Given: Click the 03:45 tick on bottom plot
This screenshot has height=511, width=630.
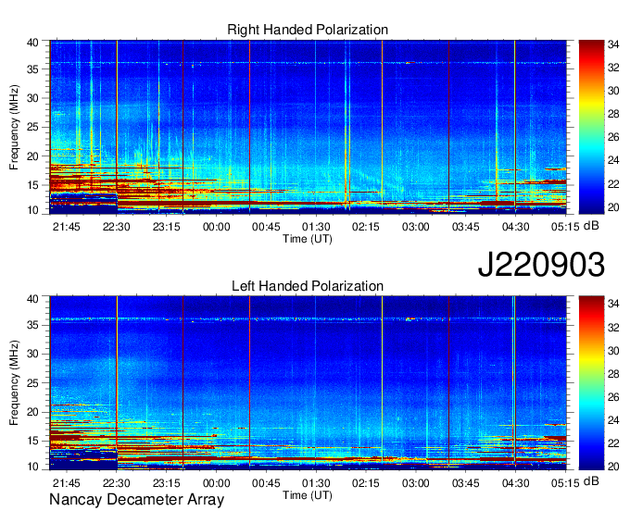Looking at the screenshot, I should click(x=466, y=483).
